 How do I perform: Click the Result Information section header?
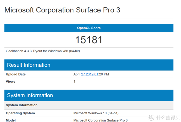coord(89,65)
